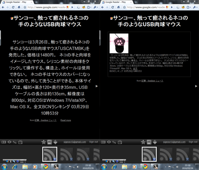Like the current item with the left window's smiley icon
Image resolution: width=199 pixels, height=170 pixels.
(50, 142)
